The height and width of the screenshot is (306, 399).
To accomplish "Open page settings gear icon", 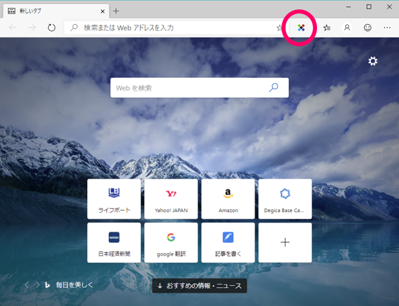I will click(x=373, y=61).
